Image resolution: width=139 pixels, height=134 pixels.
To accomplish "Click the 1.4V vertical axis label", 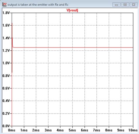I will pyautogui.click(x=6, y=38).
